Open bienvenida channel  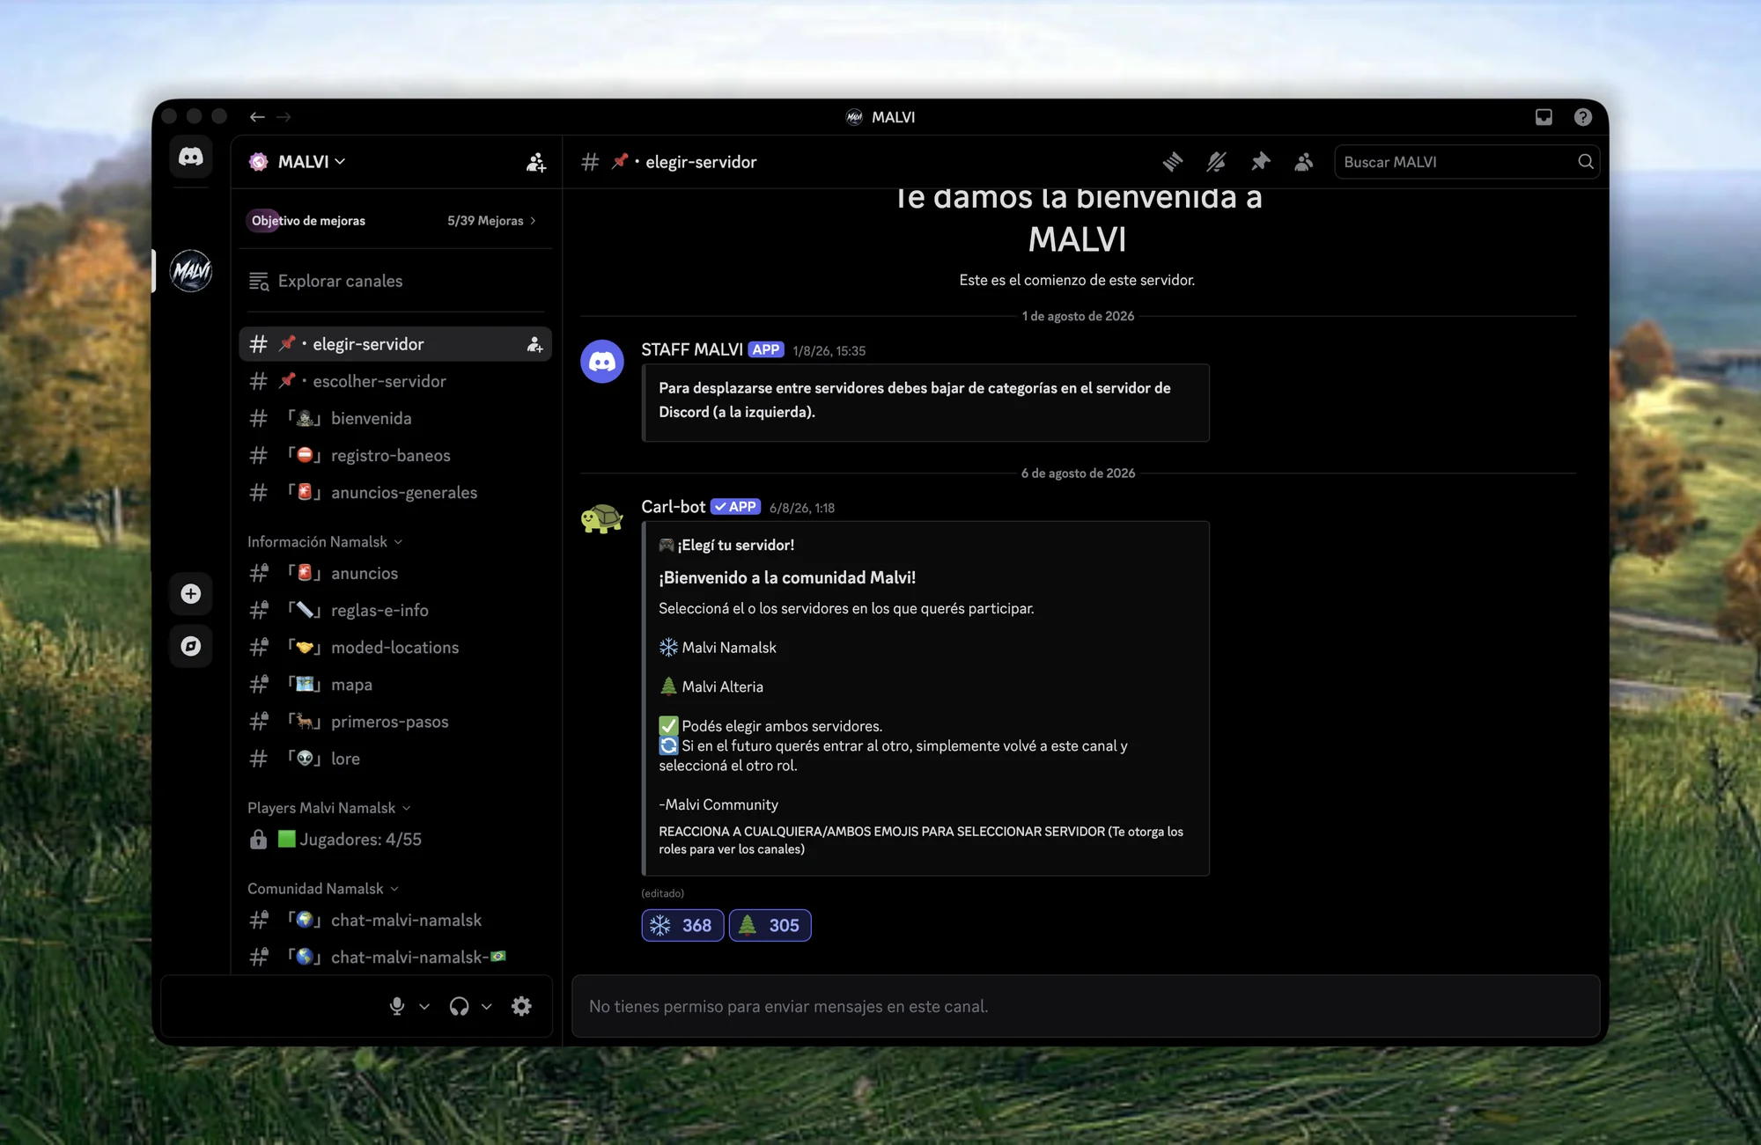click(x=395, y=419)
